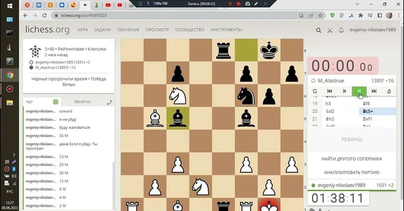Toggle the green chat indicator square
Viewport: 404px width, 211px height.
pos(56,101)
